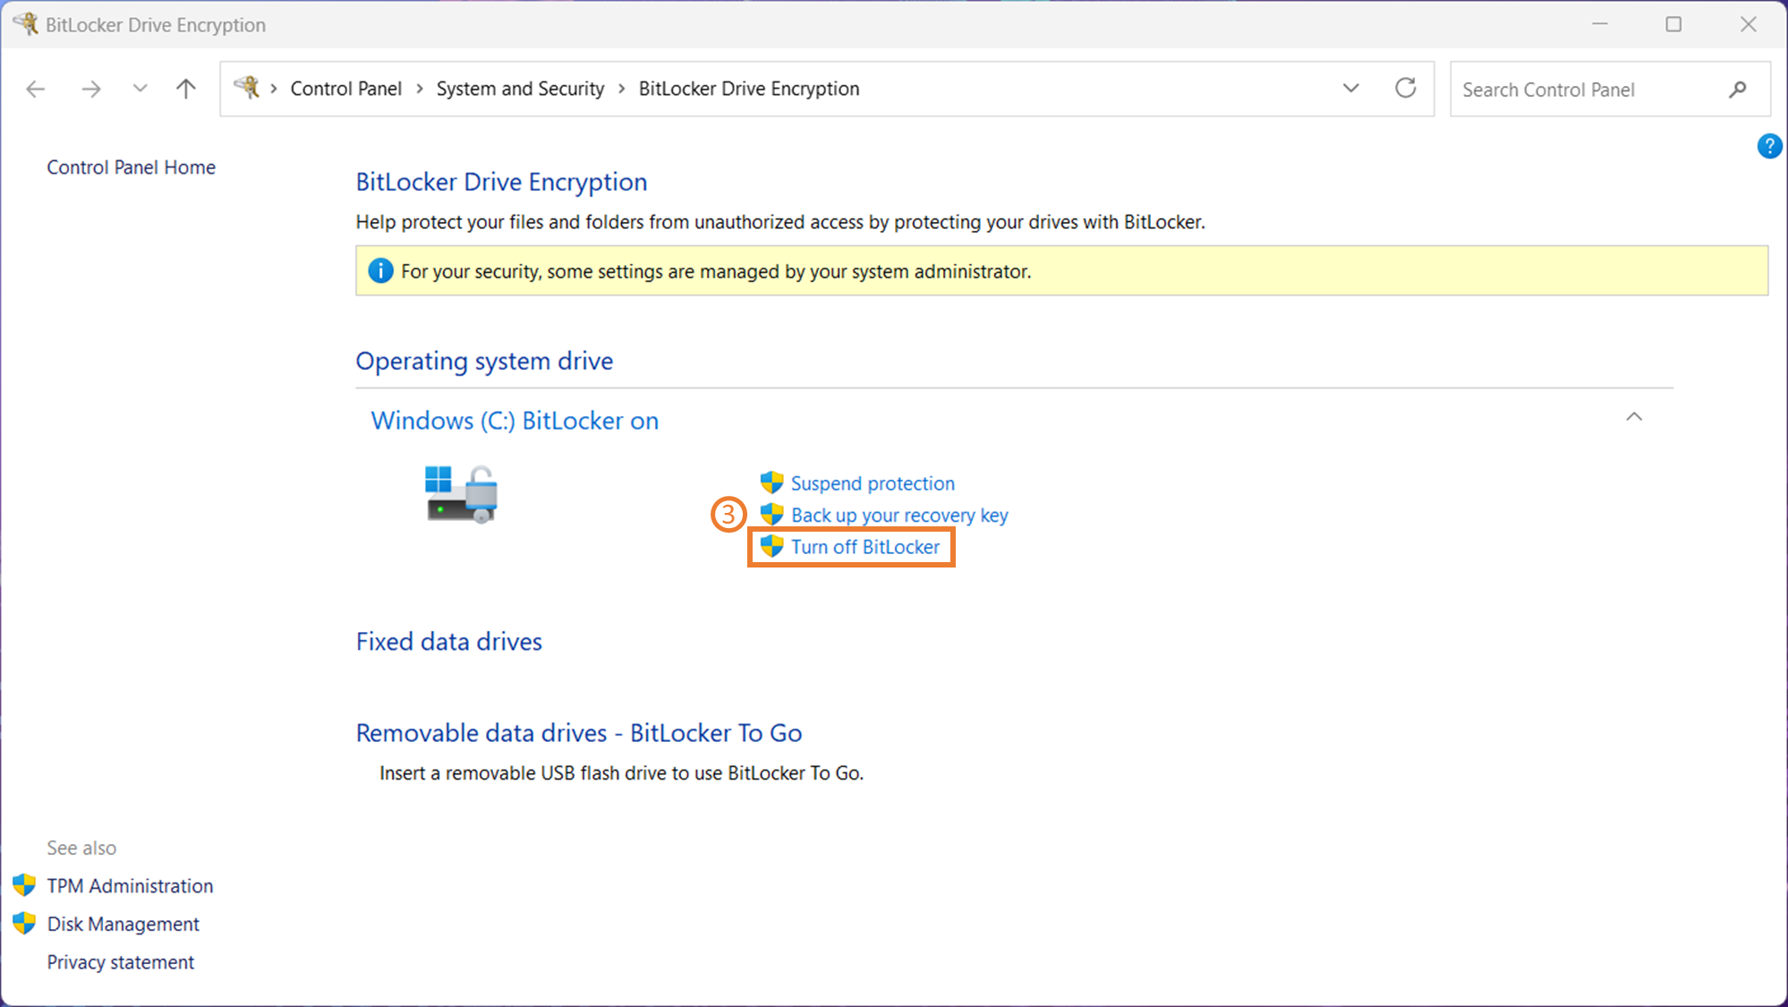Click the BitLocker keys icon in address bar
This screenshot has width=1788, height=1007.
pos(246,88)
